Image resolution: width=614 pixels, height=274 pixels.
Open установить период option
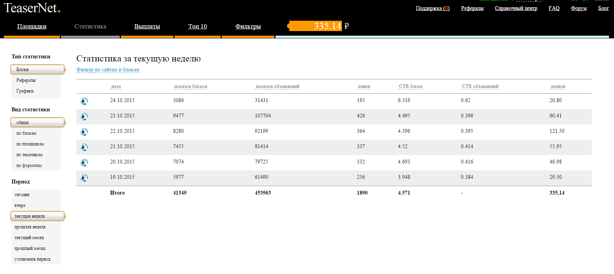pyautogui.click(x=32, y=259)
